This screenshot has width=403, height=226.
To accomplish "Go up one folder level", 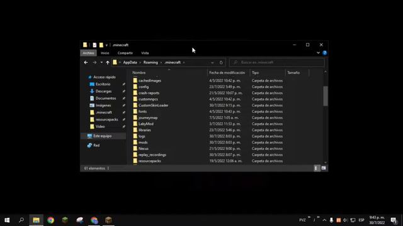I will pos(108,63).
